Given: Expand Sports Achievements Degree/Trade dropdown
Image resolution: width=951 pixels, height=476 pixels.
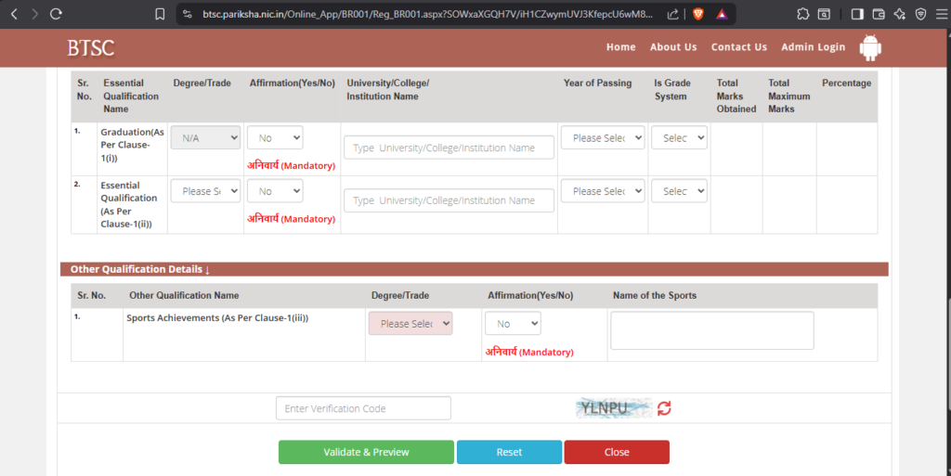Looking at the screenshot, I should pos(410,323).
